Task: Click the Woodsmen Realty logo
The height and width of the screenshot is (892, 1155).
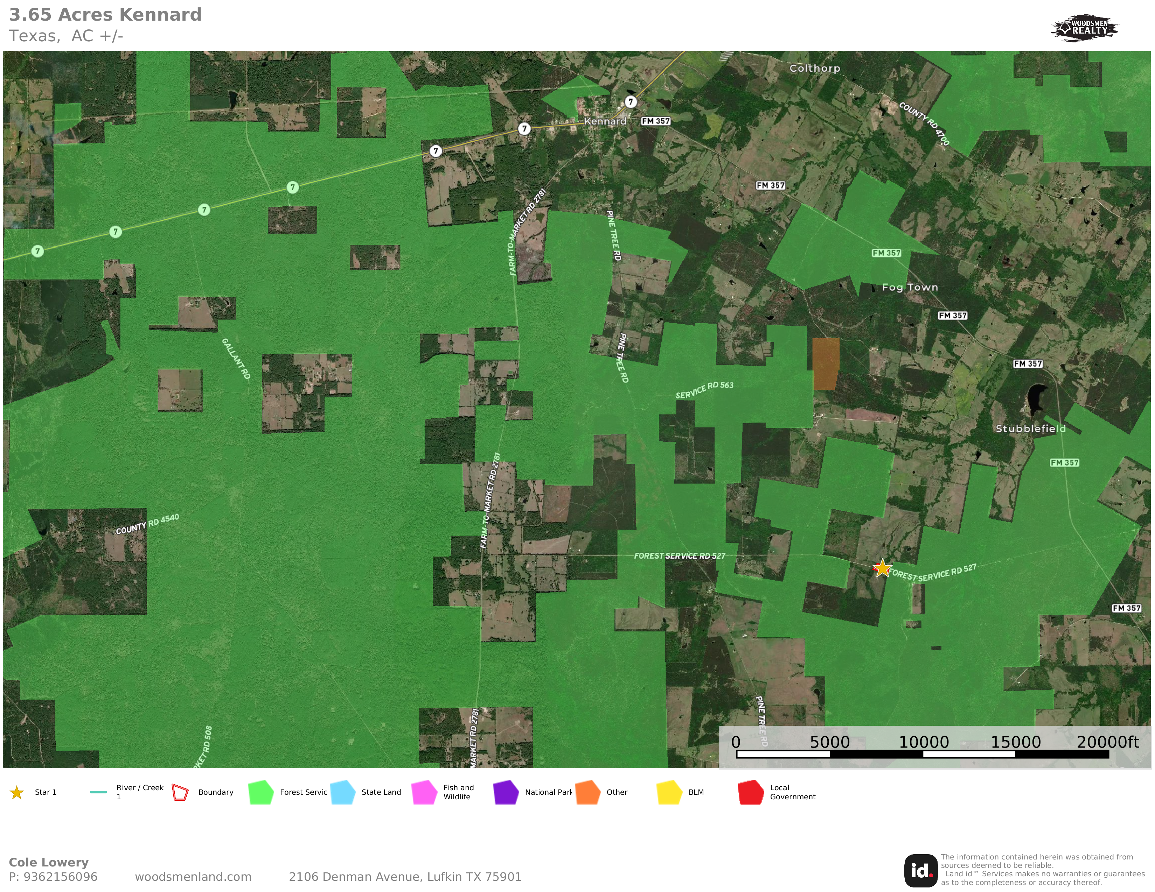Action: click(1084, 28)
